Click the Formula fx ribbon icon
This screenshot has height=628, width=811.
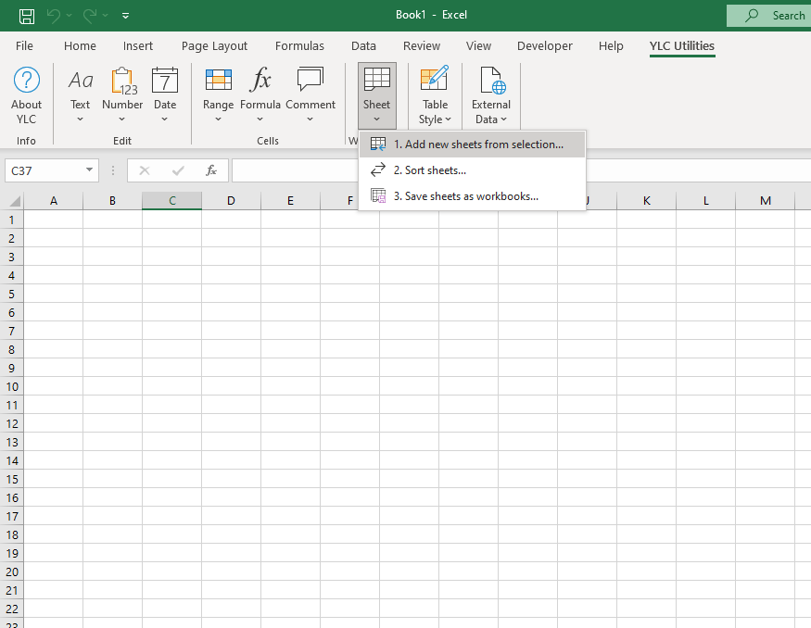pos(260,82)
